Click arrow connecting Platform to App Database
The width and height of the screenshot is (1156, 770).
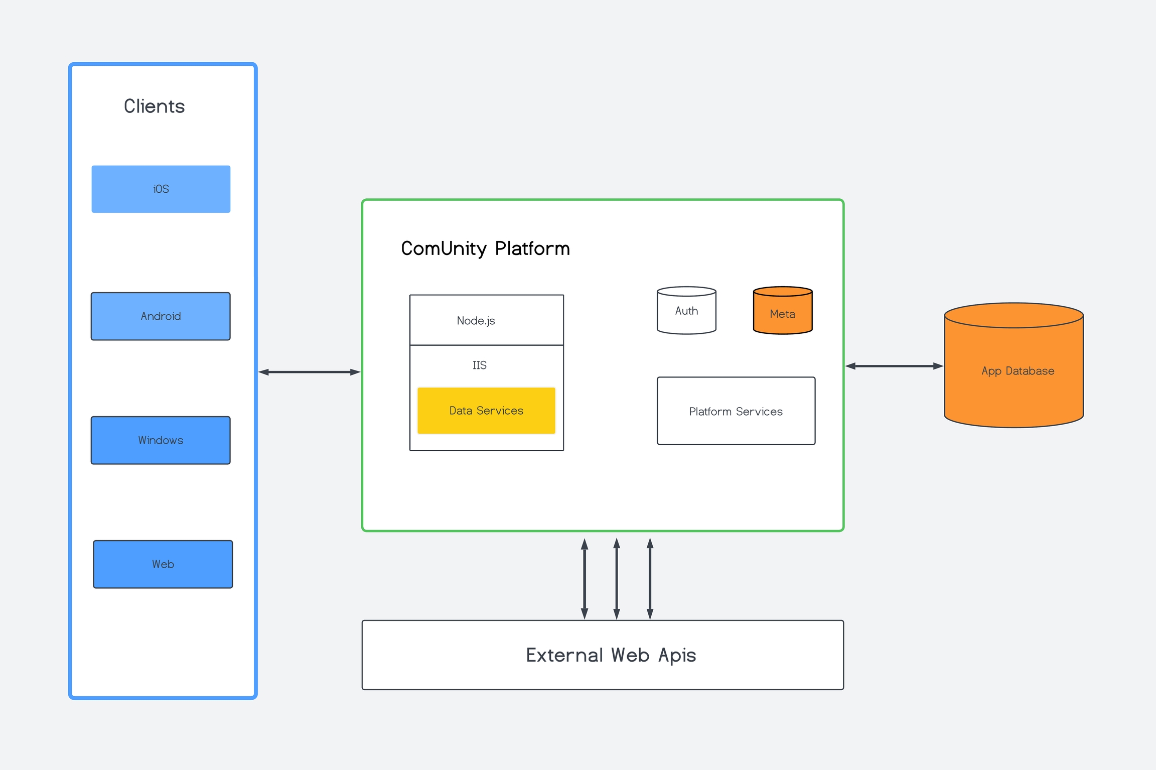[x=894, y=366]
